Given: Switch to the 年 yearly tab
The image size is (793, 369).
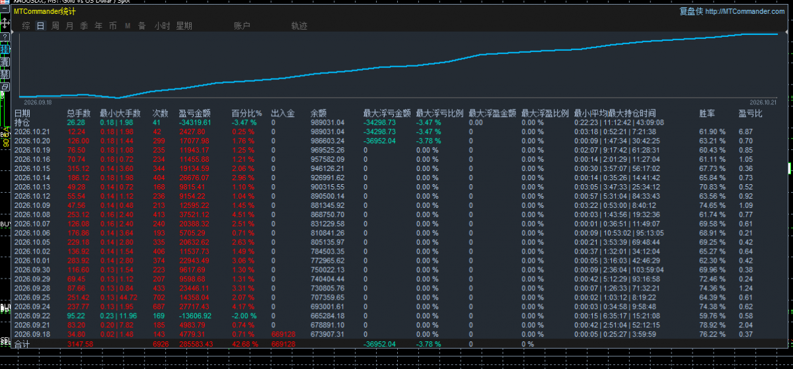Looking at the screenshot, I should click(x=98, y=26).
